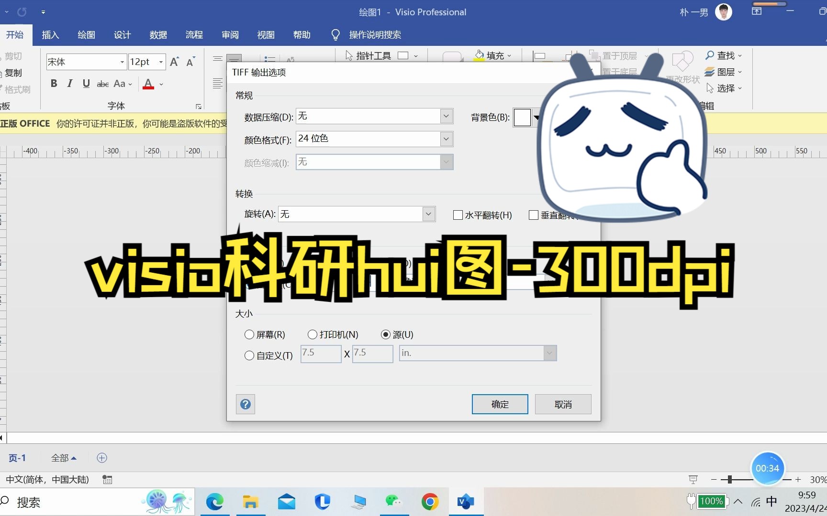Viewport: 827px width, 516px height.
Task: Click the macro recording icon in status bar
Action: (107, 480)
